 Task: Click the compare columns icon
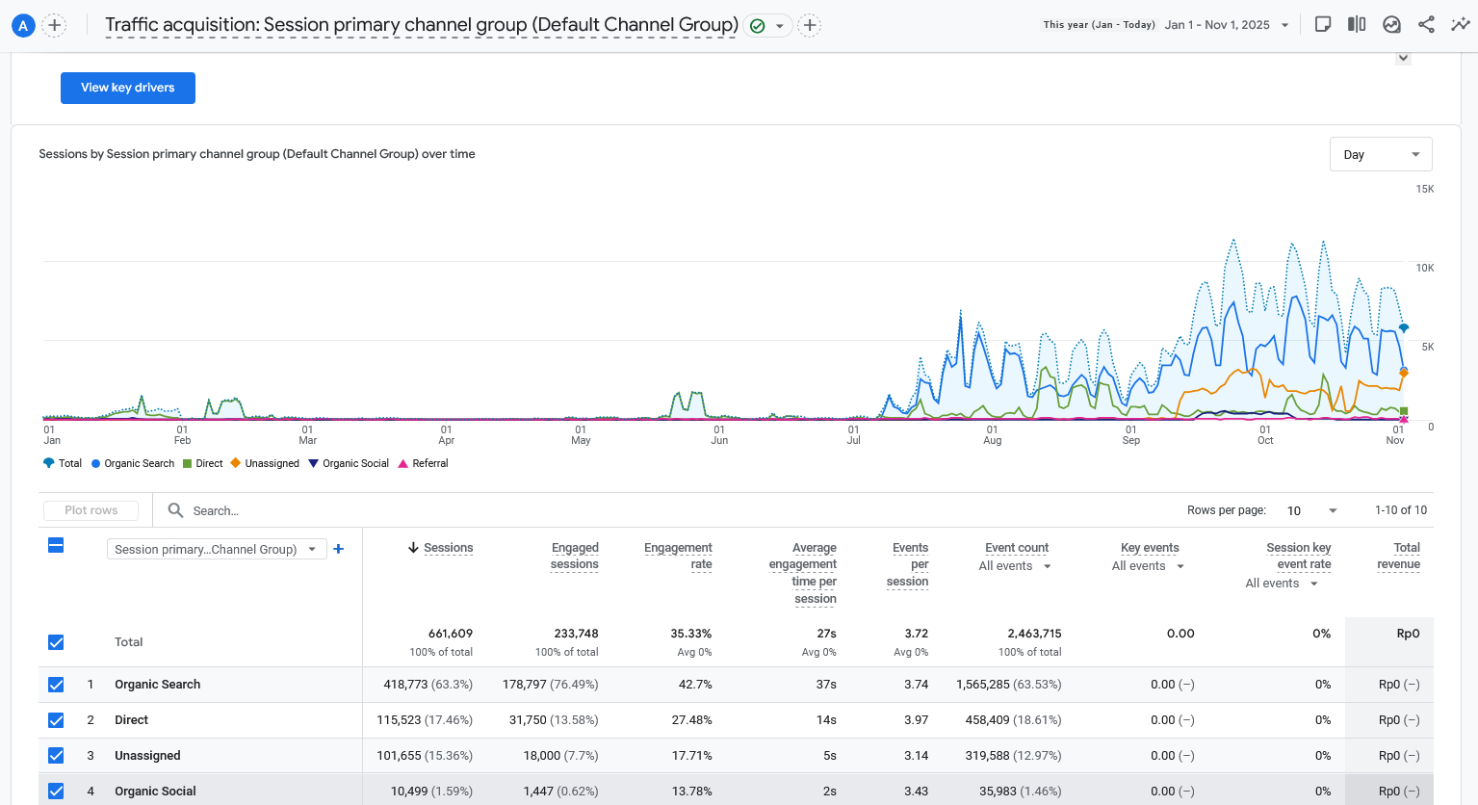click(1357, 25)
